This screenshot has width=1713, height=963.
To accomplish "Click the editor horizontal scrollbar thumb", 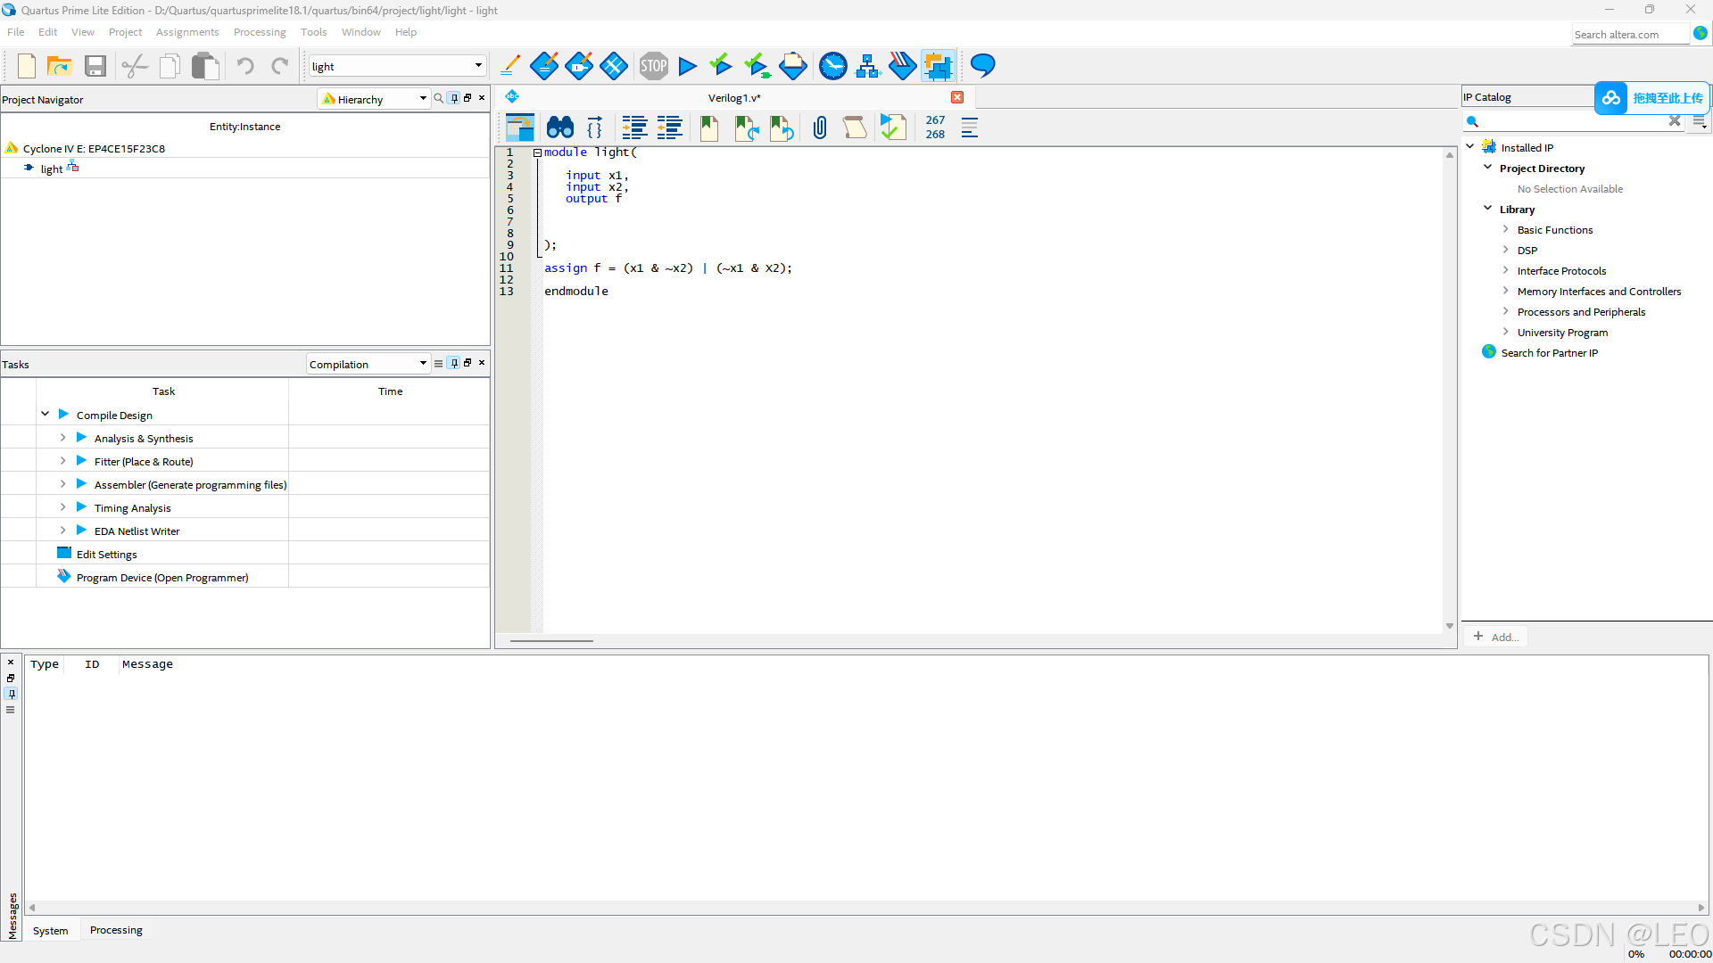I will 551,640.
